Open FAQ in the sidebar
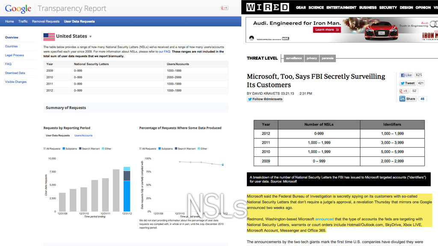438x246 pixels. (8, 64)
